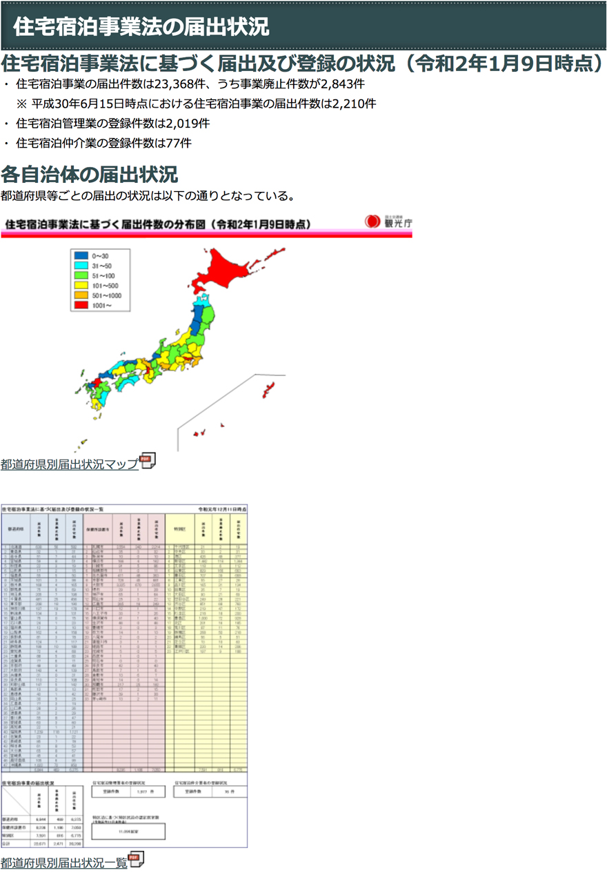
Task: Click the cyan 31～50 legend swatch
Action: 81,266
